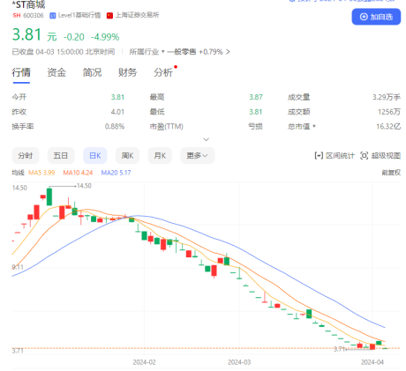Click the 16.32亿 market cap value

point(388,126)
